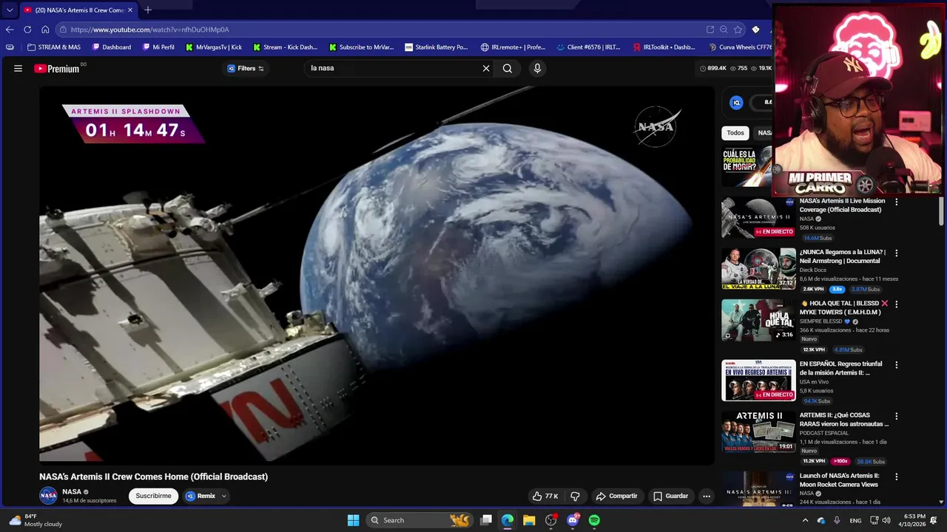The height and width of the screenshot is (532, 947).
Task: Open the Stream - Kick Dashboard bookmark
Action: (285, 47)
